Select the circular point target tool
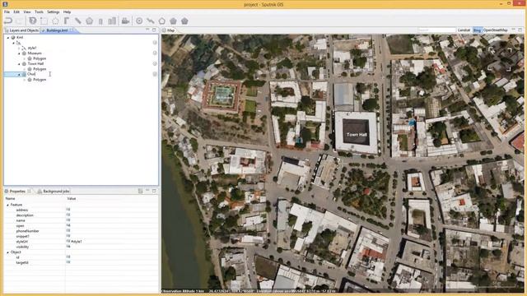Image resolution: width=527 pixels, height=296 pixels. click(x=139, y=21)
